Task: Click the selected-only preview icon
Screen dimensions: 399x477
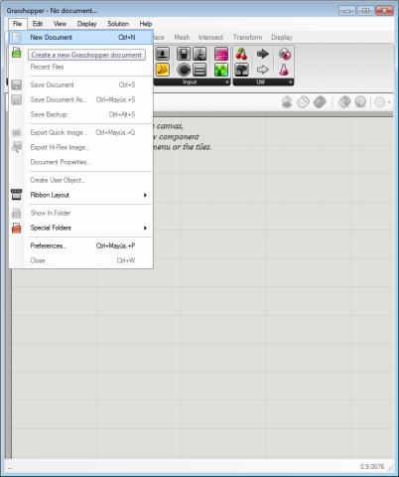Action: coord(344,102)
